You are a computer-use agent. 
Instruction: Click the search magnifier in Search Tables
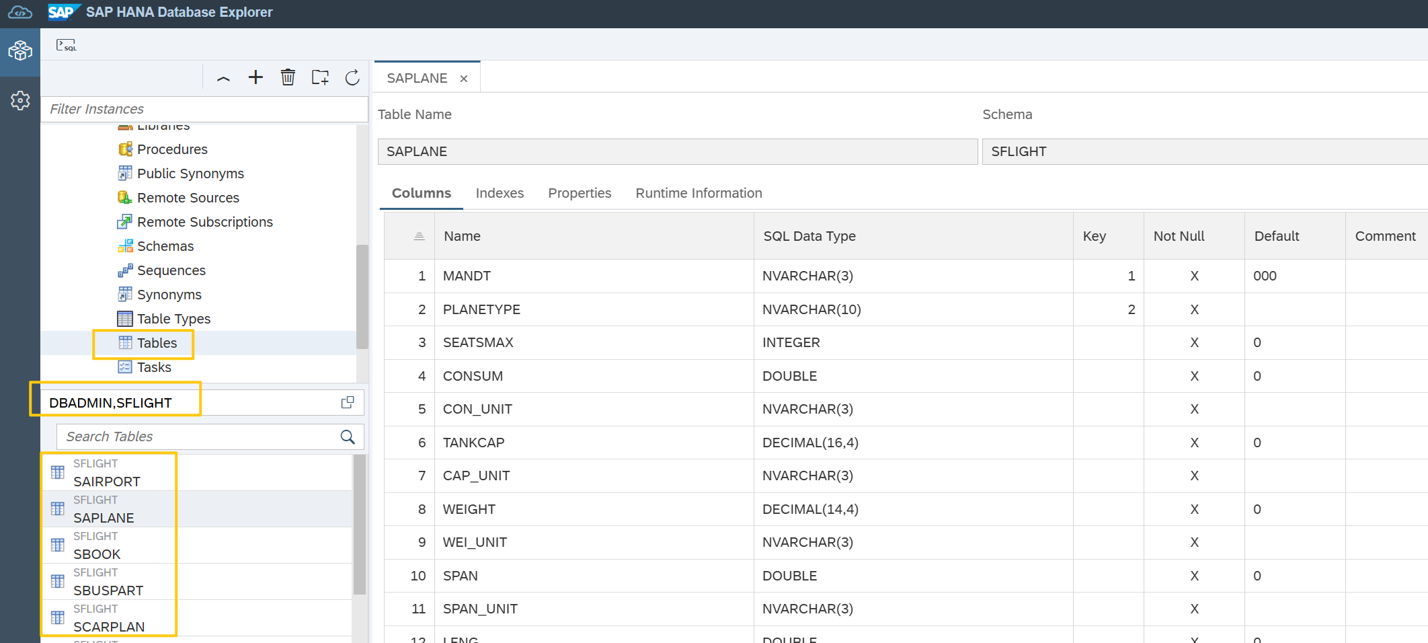(348, 437)
